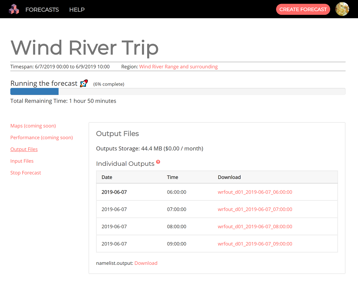Download wrfout_d01_2019-06-07_08:00:00 file
This screenshot has width=358, height=285.
coord(255,227)
